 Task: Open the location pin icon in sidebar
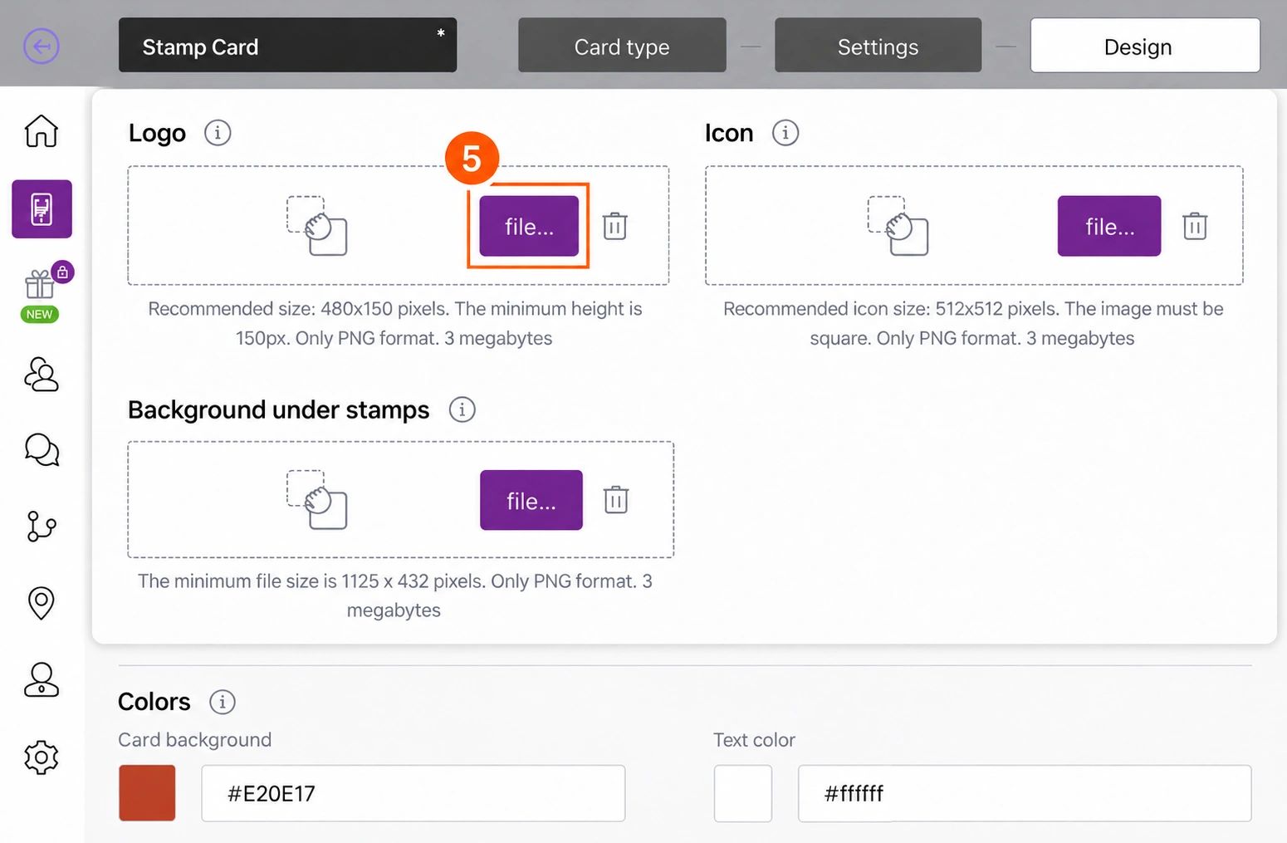pyautogui.click(x=42, y=603)
